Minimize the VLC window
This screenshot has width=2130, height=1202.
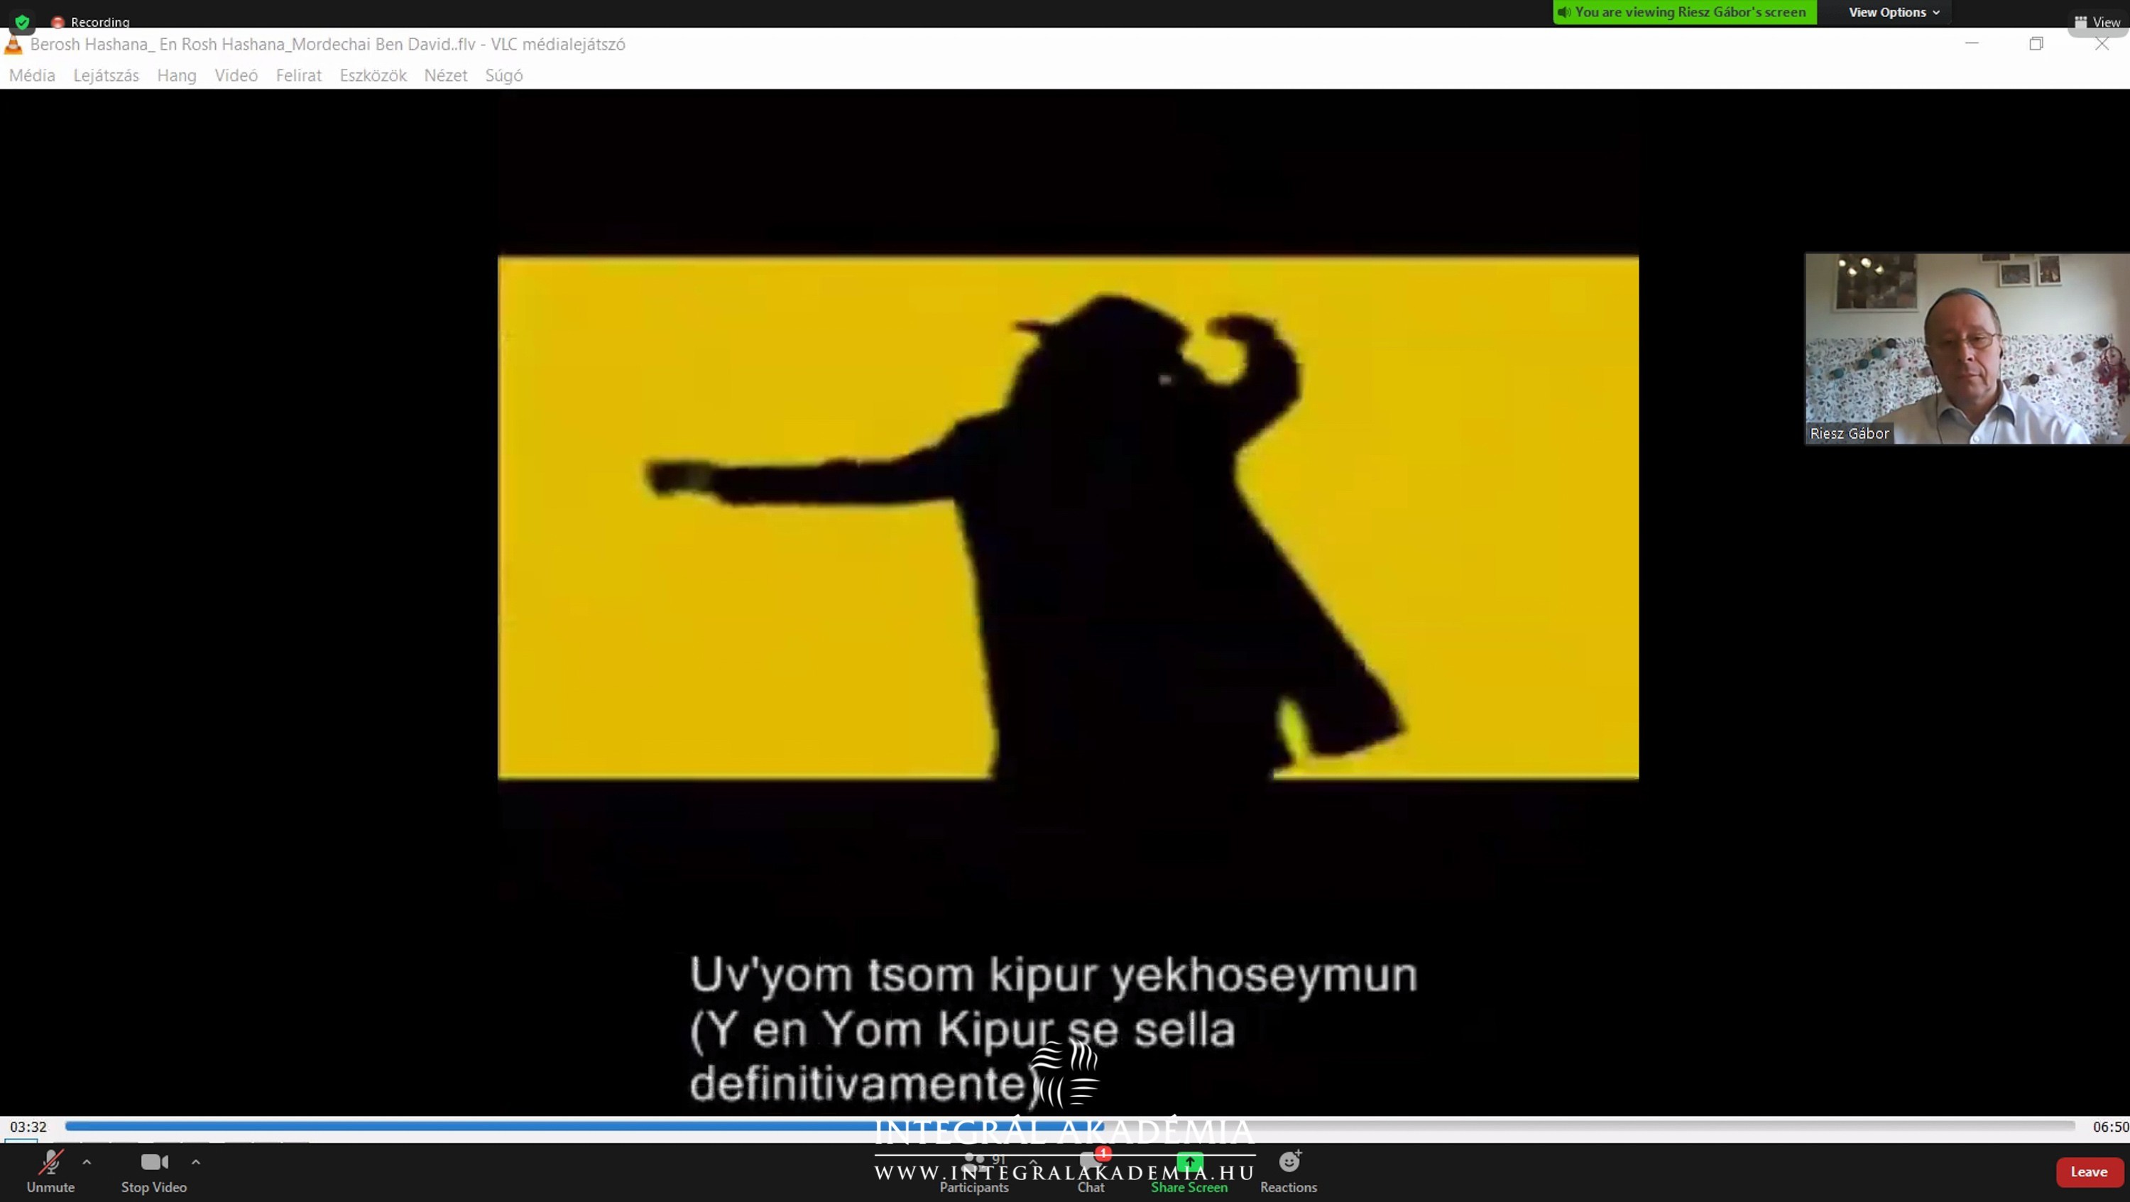1971,44
